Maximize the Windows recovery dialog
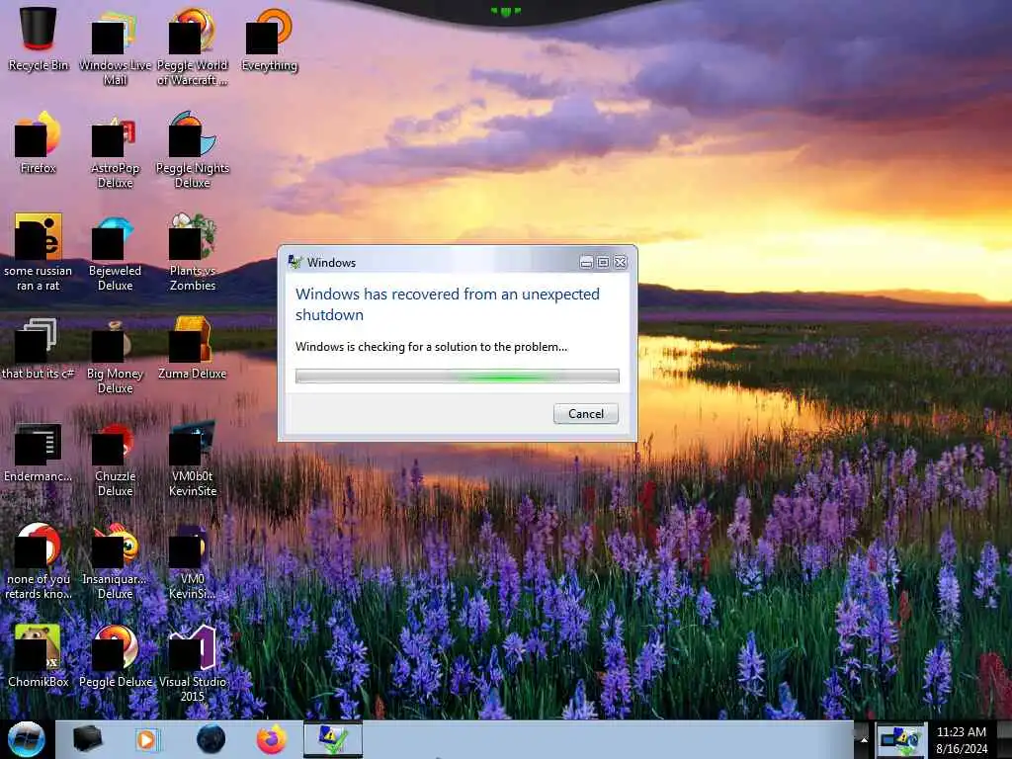Screen dimensions: 1012x759 click(603, 262)
